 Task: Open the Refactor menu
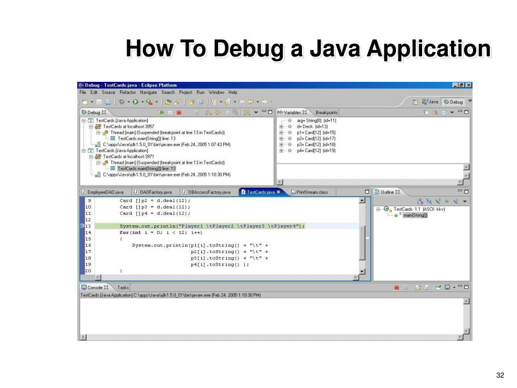(128, 92)
